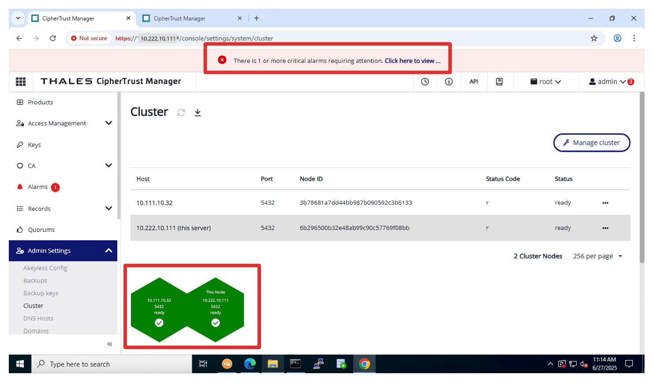Open the documentation page icon
Viewport: 653px width, 382px height.
[x=499, y=81]
